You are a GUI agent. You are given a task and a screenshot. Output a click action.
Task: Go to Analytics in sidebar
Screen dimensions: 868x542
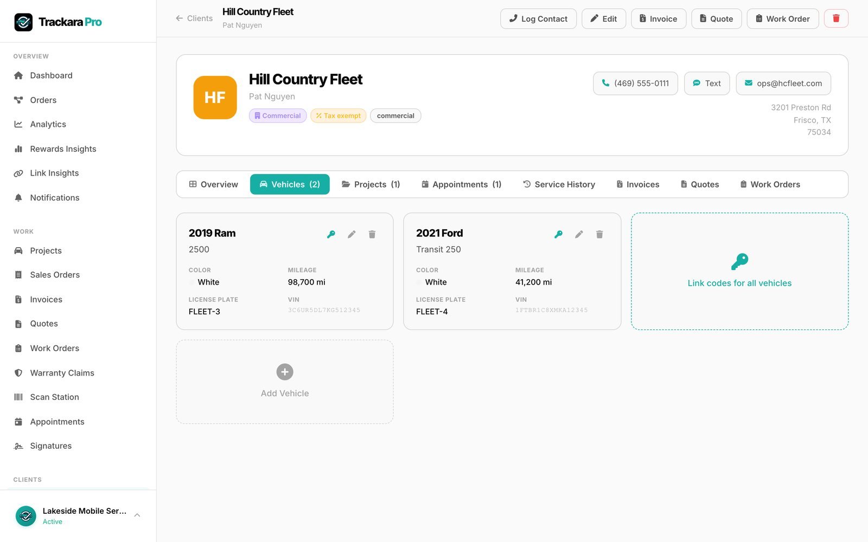[x=78, y=124]
